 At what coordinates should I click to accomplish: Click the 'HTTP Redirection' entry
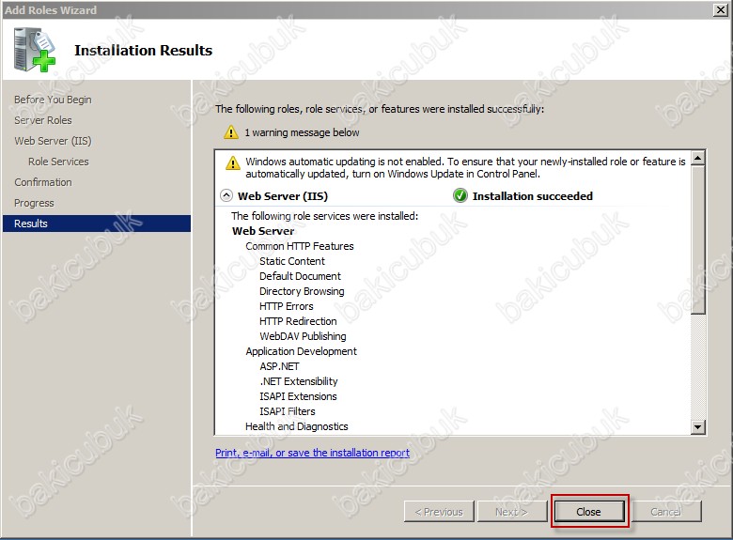[298, 321]
